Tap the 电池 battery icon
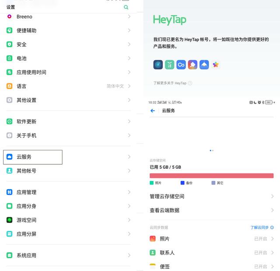 (x=9, y=58)
